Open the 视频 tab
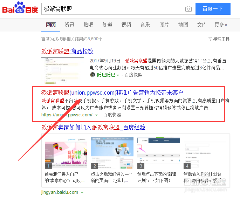 [x=126, y=25]
